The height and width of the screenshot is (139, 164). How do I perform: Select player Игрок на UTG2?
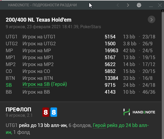39,44
